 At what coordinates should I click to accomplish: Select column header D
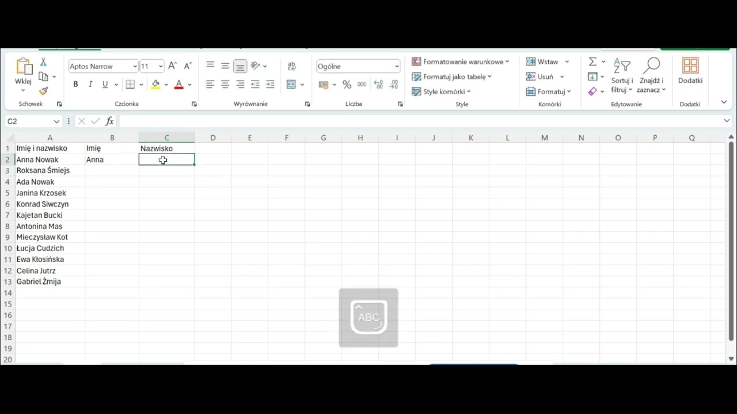(212, 137)
